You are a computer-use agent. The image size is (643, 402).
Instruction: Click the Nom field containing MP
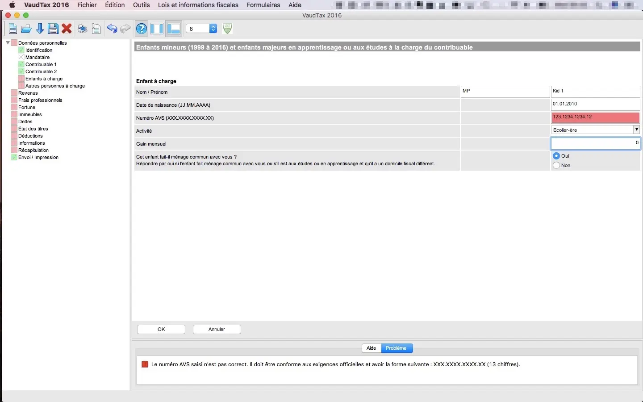[505, 92]
